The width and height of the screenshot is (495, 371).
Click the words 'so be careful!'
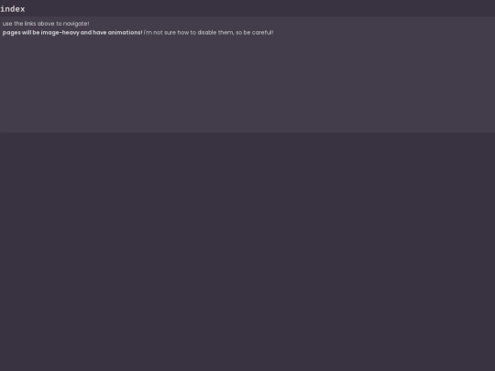(255, 32)
